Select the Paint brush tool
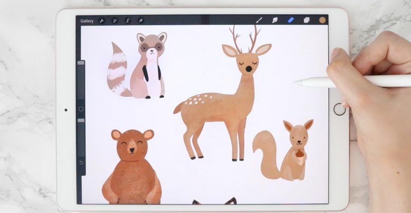 point(259,20)
